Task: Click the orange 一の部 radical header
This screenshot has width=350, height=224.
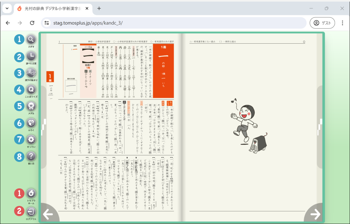Action: click(x=163, y=71)
